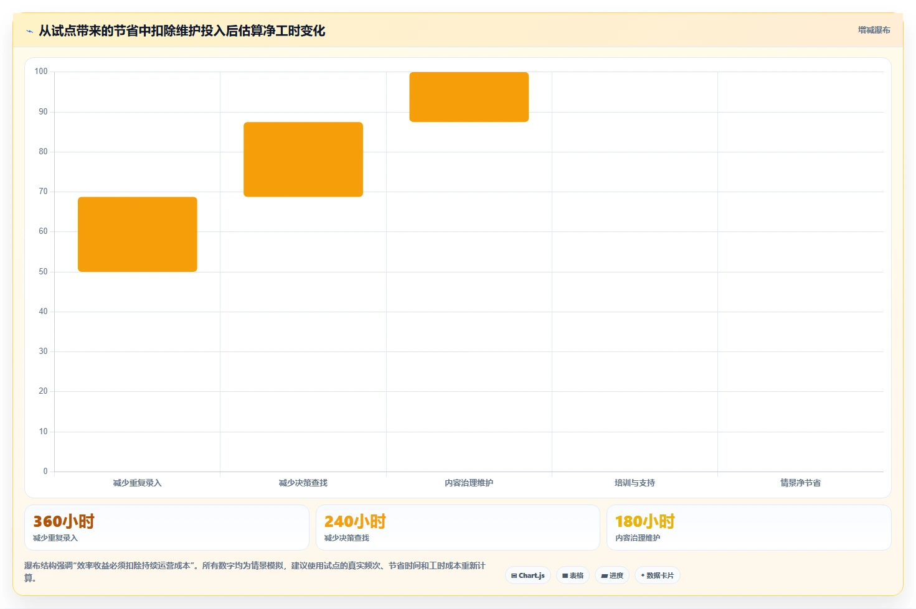The image size is (916, 609).
Task: Click the y-axis value 60
Action: point(43,231)
